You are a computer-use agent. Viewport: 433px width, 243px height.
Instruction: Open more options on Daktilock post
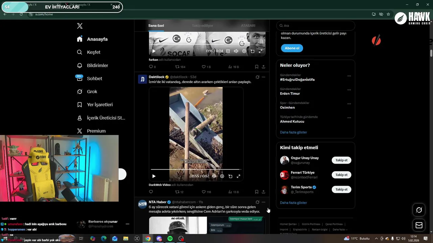point(264,77)
